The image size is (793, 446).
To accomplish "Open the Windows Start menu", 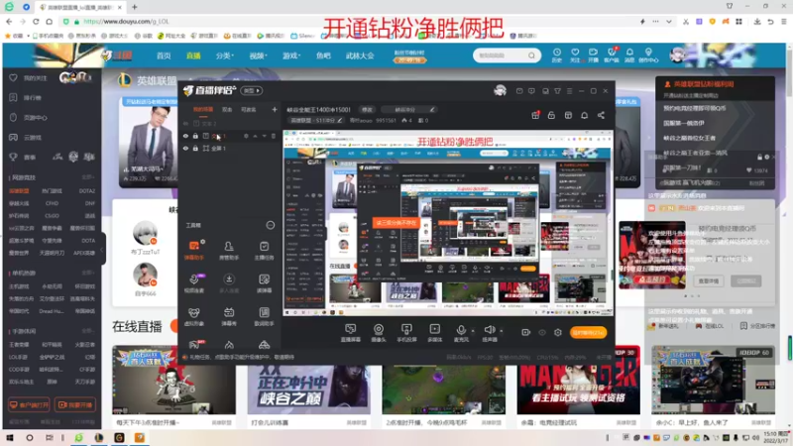I will coord(10,438).
